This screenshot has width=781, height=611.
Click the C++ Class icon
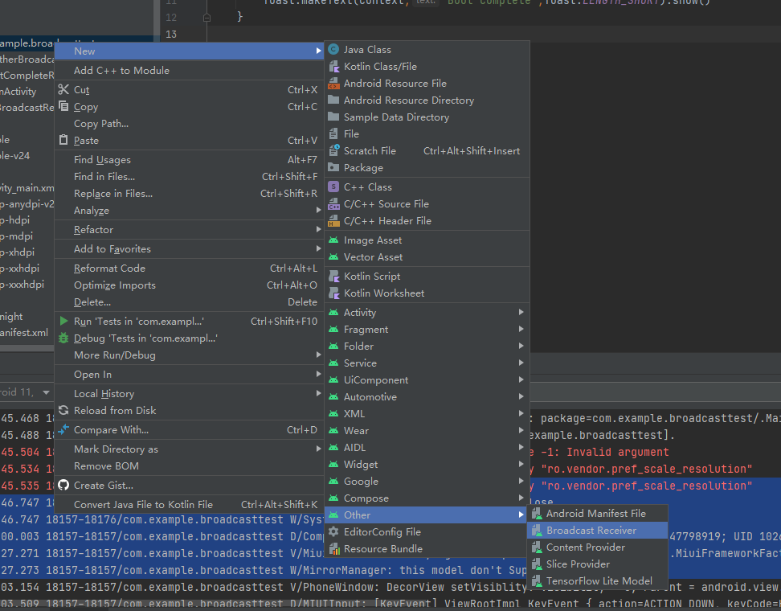pyautogui.click(x=333, y=187)
